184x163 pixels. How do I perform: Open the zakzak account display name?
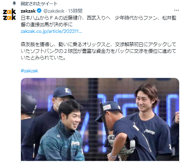(x=28, y=11)
